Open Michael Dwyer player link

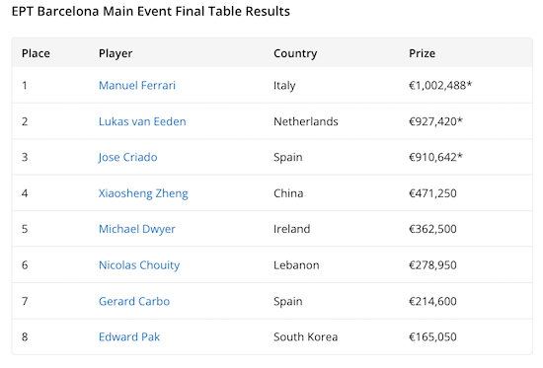click(137, 229)
